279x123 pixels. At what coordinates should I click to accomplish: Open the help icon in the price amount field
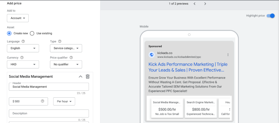pos(42,101)
